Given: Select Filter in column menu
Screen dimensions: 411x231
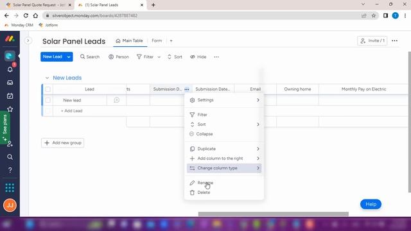Looking at the screenshot, I should coord(224,115).
